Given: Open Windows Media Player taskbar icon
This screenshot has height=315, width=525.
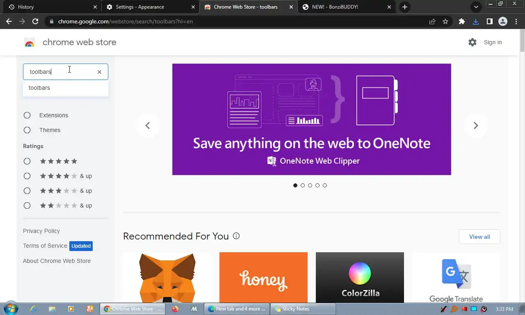Looking at the screenshot, I should pyautogui.click(x=71, y=309).
